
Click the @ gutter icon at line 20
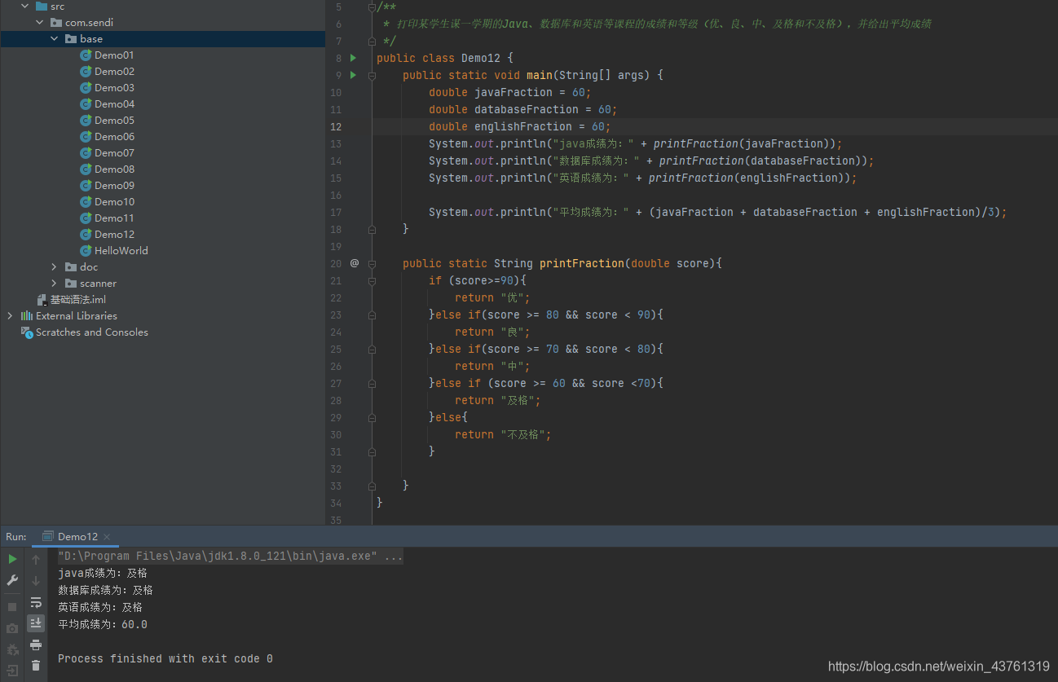pyautogui.click(x=355, y=263)
